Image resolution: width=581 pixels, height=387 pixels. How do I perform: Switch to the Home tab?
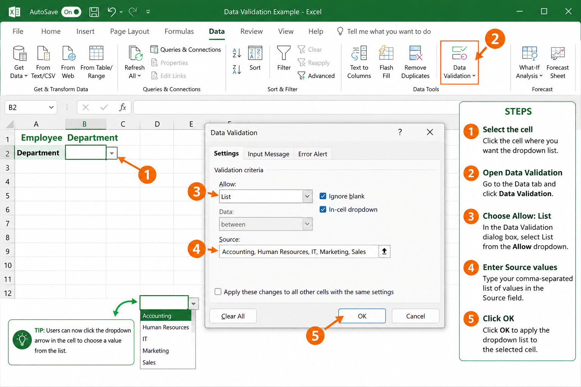pos(51,31)
